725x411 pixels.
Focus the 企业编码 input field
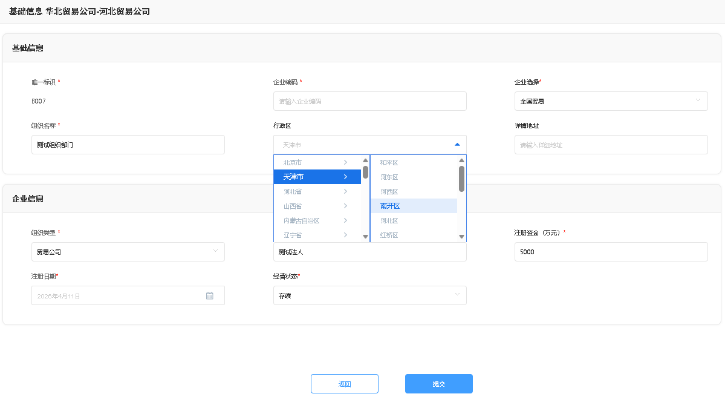pos(369,101)
